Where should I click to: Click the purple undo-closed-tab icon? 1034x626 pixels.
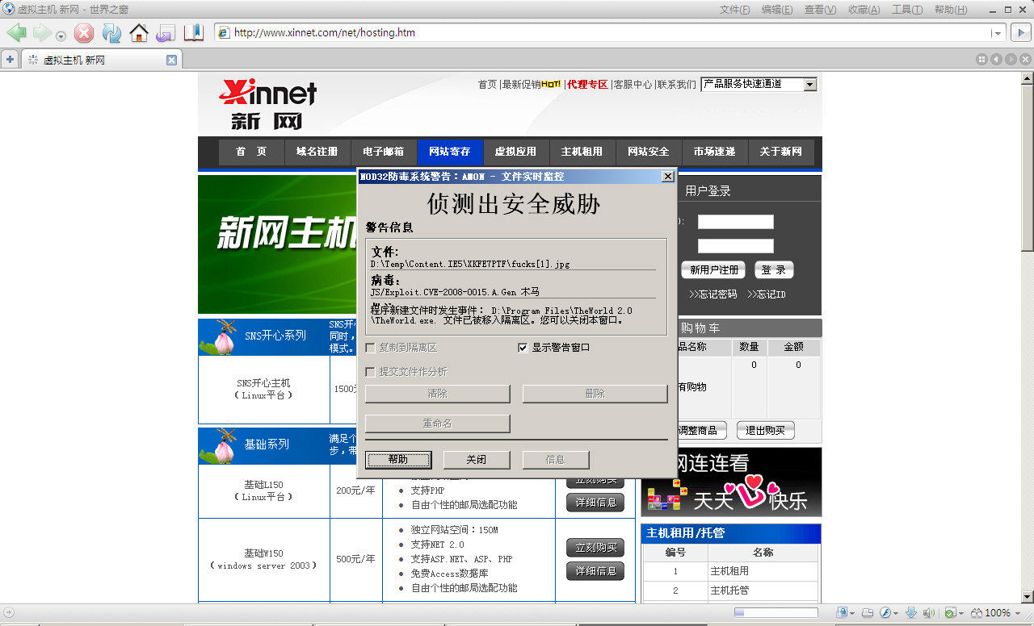(166, 33)
